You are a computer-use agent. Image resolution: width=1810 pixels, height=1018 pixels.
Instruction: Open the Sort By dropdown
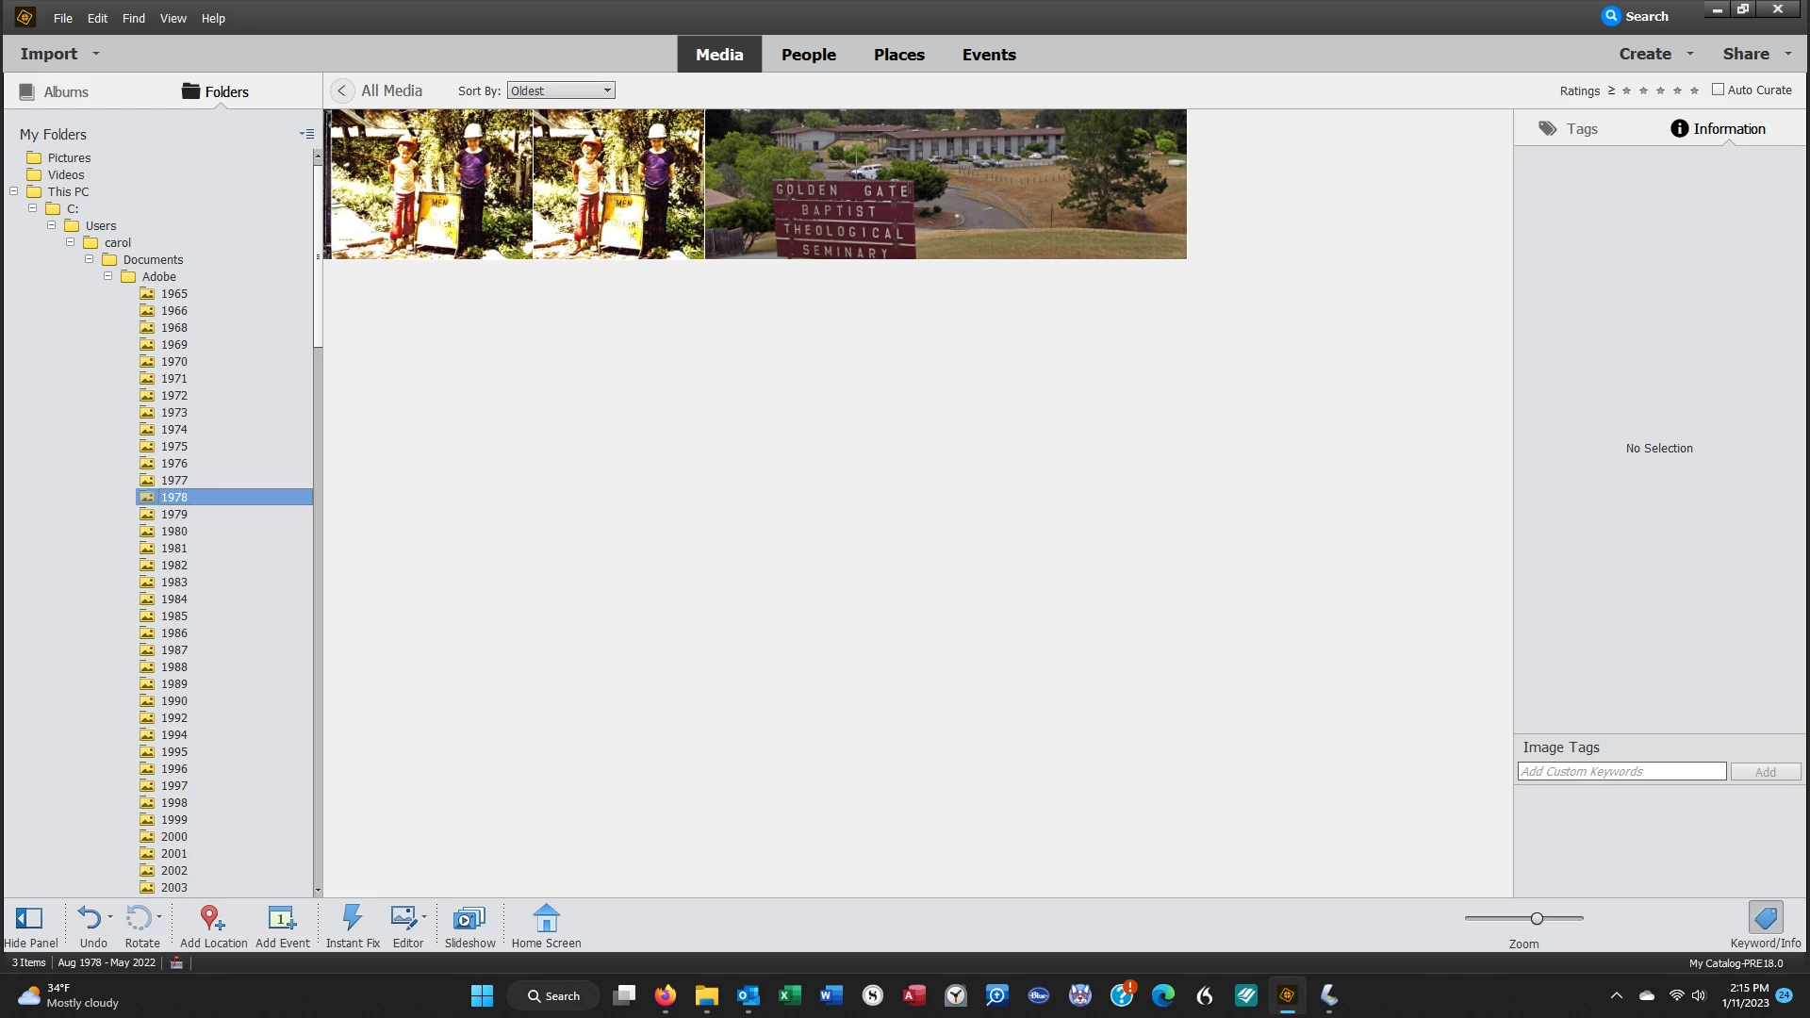tap(561, 90)
